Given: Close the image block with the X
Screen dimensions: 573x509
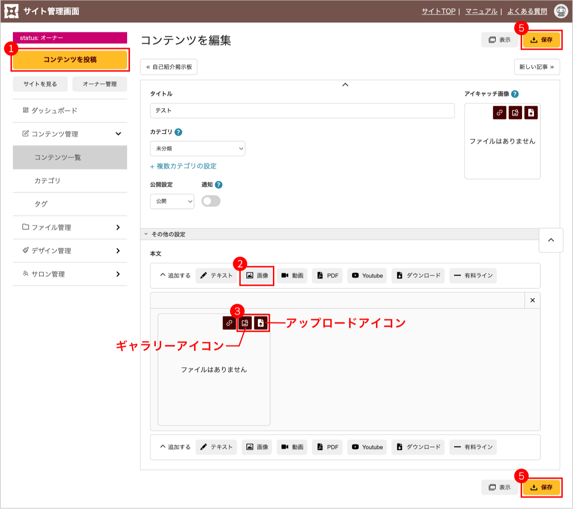Looking at the screenshot, I should coord(532,300).
